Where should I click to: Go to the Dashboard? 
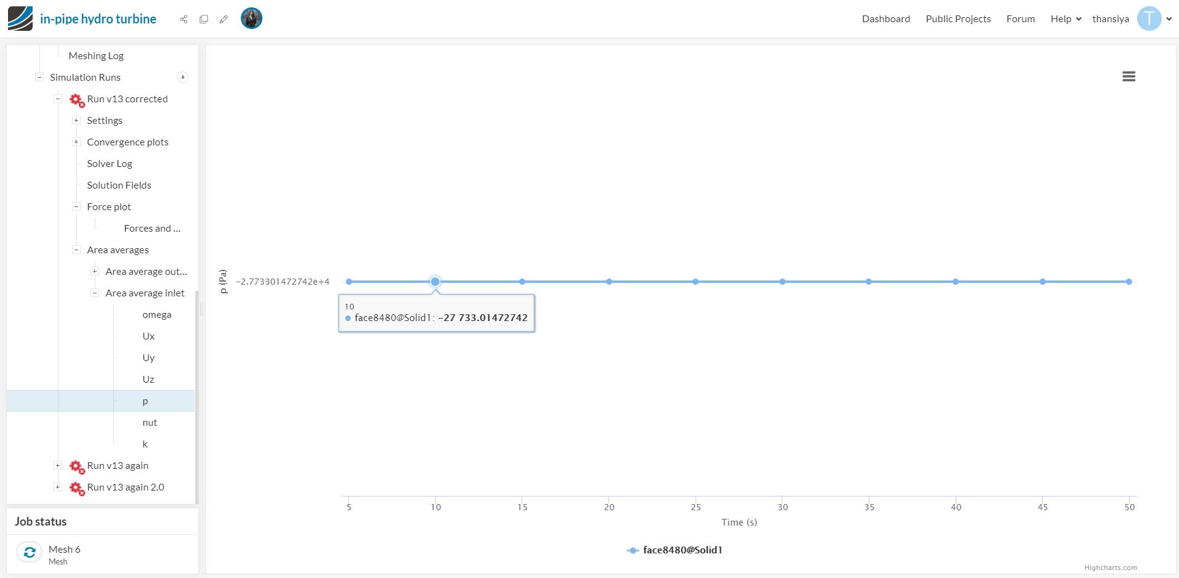click(x=886, y=19)
